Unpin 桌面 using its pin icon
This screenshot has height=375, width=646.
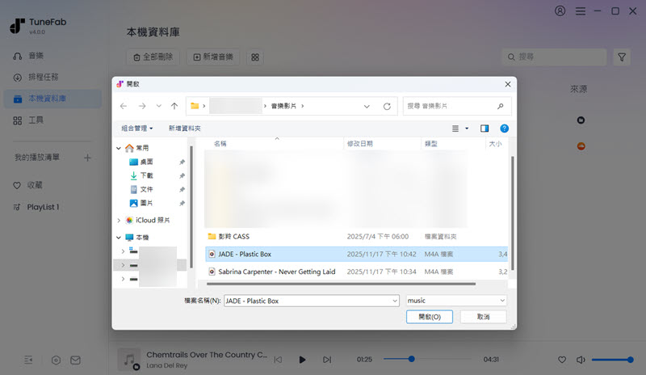click(x=182, y=162)
